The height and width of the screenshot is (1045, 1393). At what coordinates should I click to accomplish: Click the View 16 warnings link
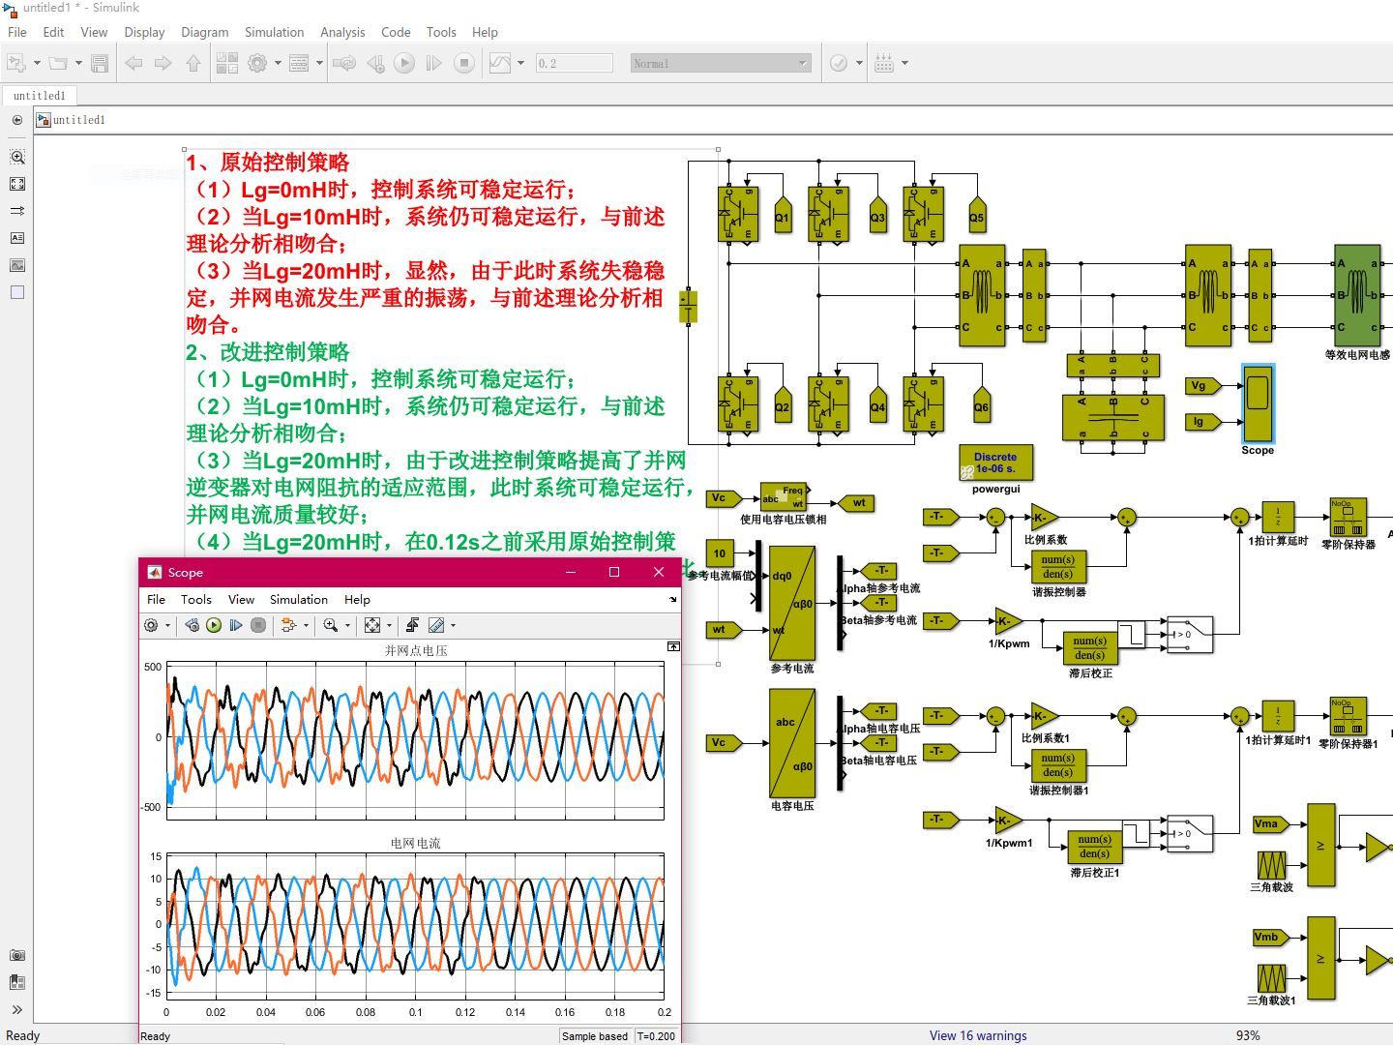(x=978, y=1035)
